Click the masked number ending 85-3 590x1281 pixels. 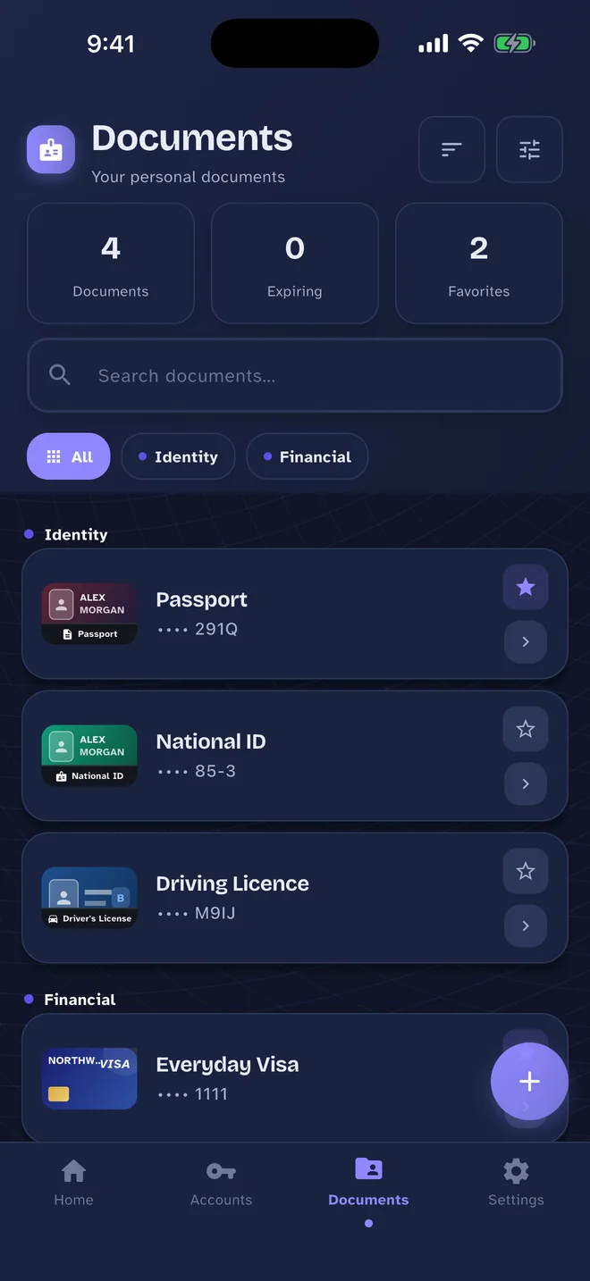click(197, 771)
